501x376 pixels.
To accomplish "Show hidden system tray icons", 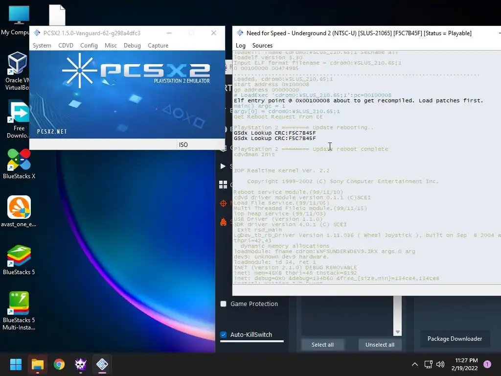I will tap(415, 364).
